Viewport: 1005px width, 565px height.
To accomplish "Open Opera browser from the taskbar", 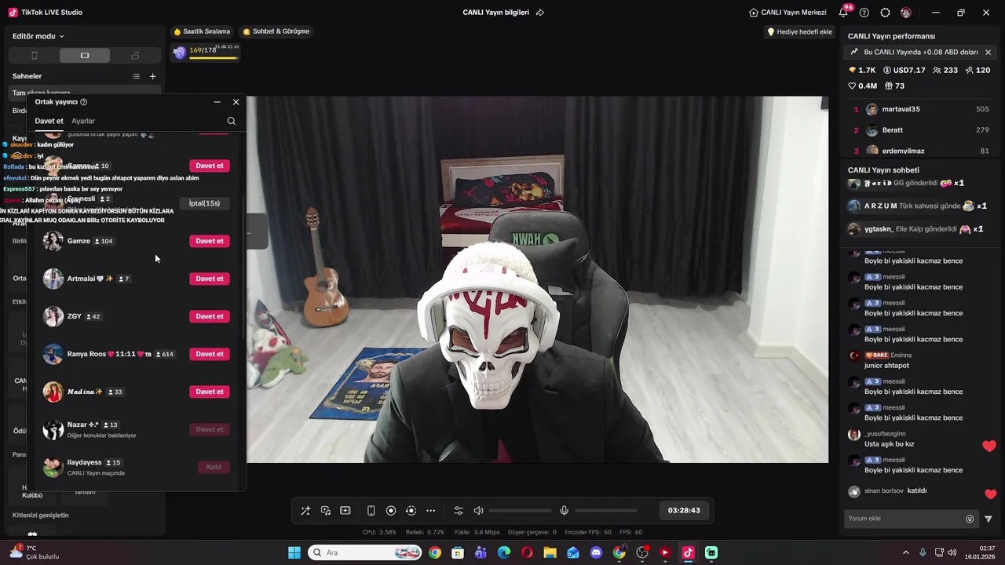I will click(527, 552).
